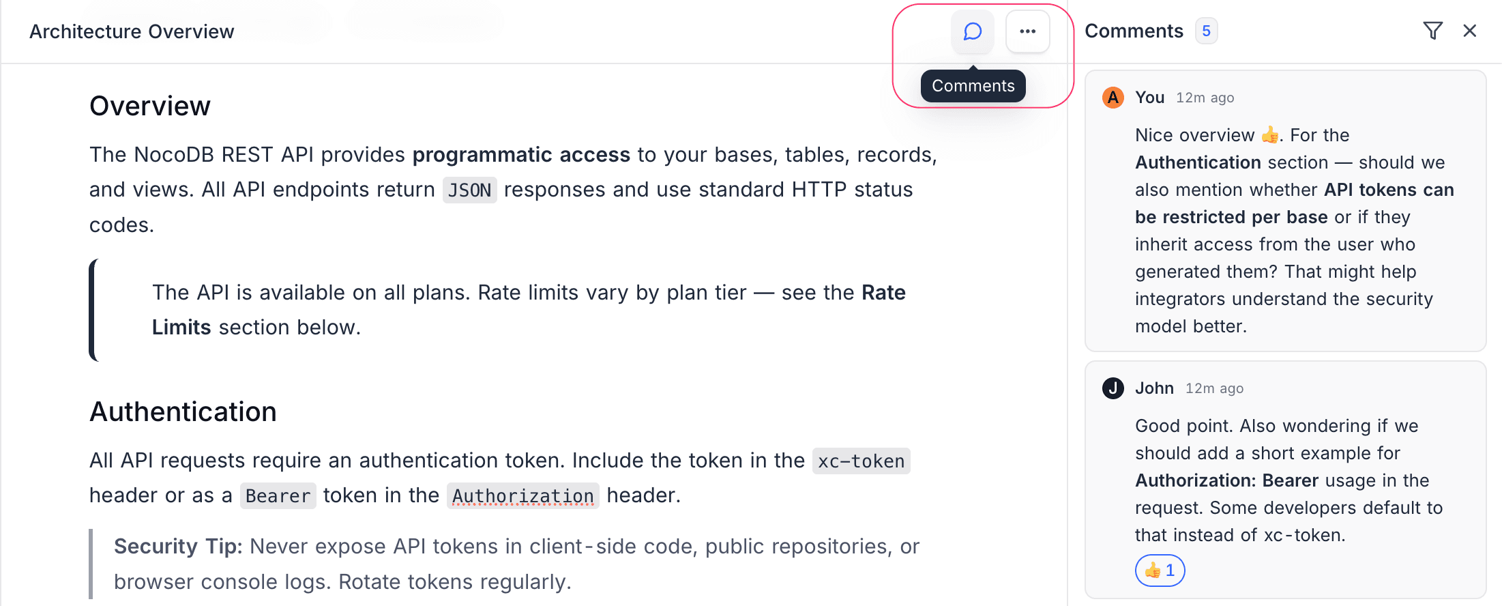1502x606 pixels.
Task: Click the thumbs-up emoji in your comment
Action: [x=1269, y=134]
